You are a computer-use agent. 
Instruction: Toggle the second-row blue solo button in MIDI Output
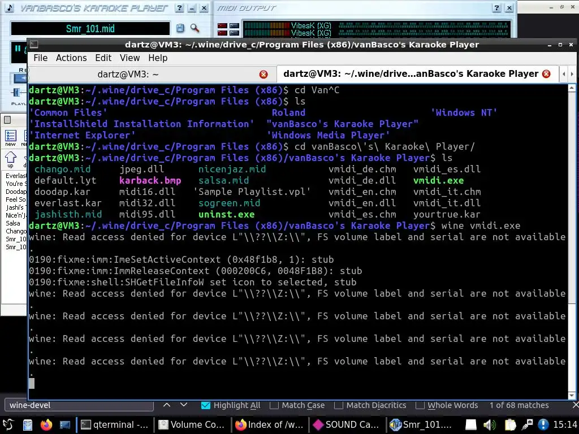click(234, 33)
